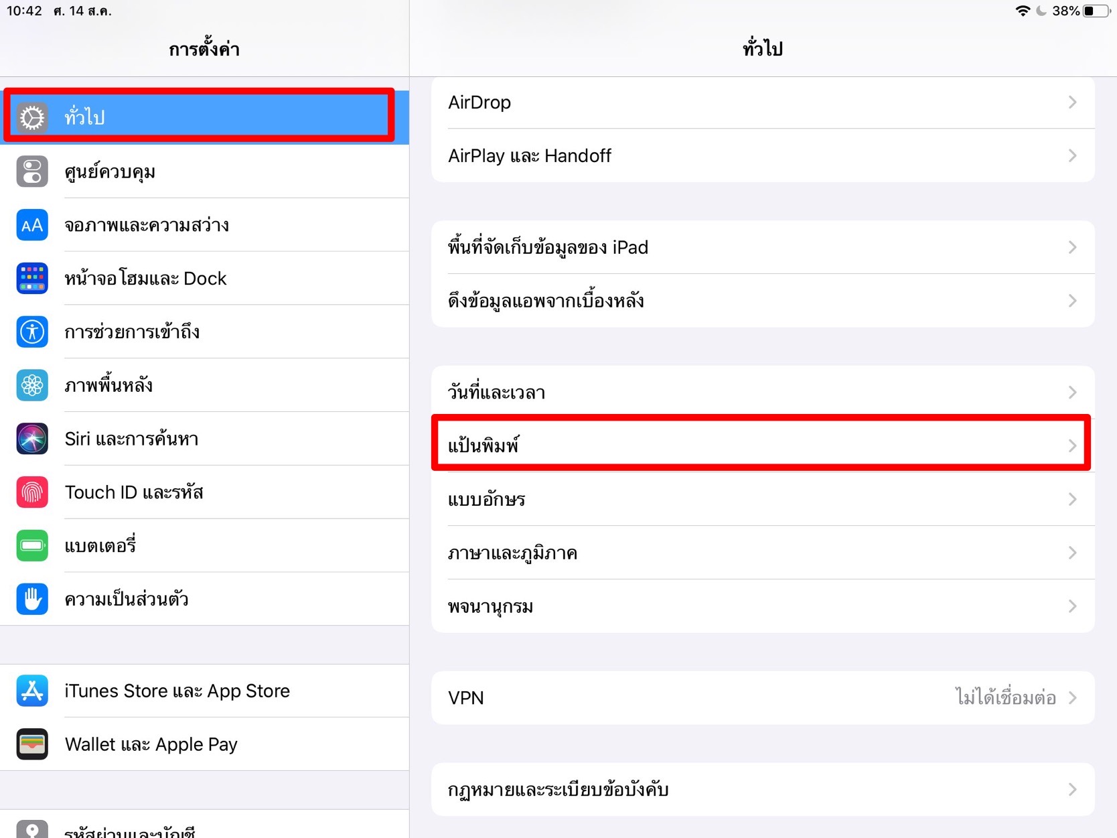Tap the App Store icon

[32, 691]
